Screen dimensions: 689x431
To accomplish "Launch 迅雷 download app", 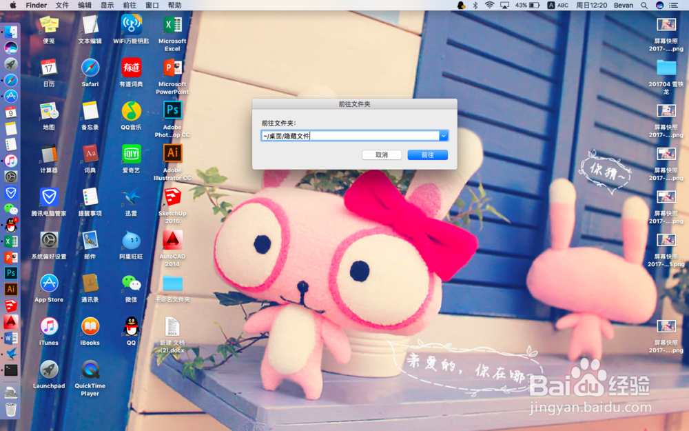I will coord(131,197).
